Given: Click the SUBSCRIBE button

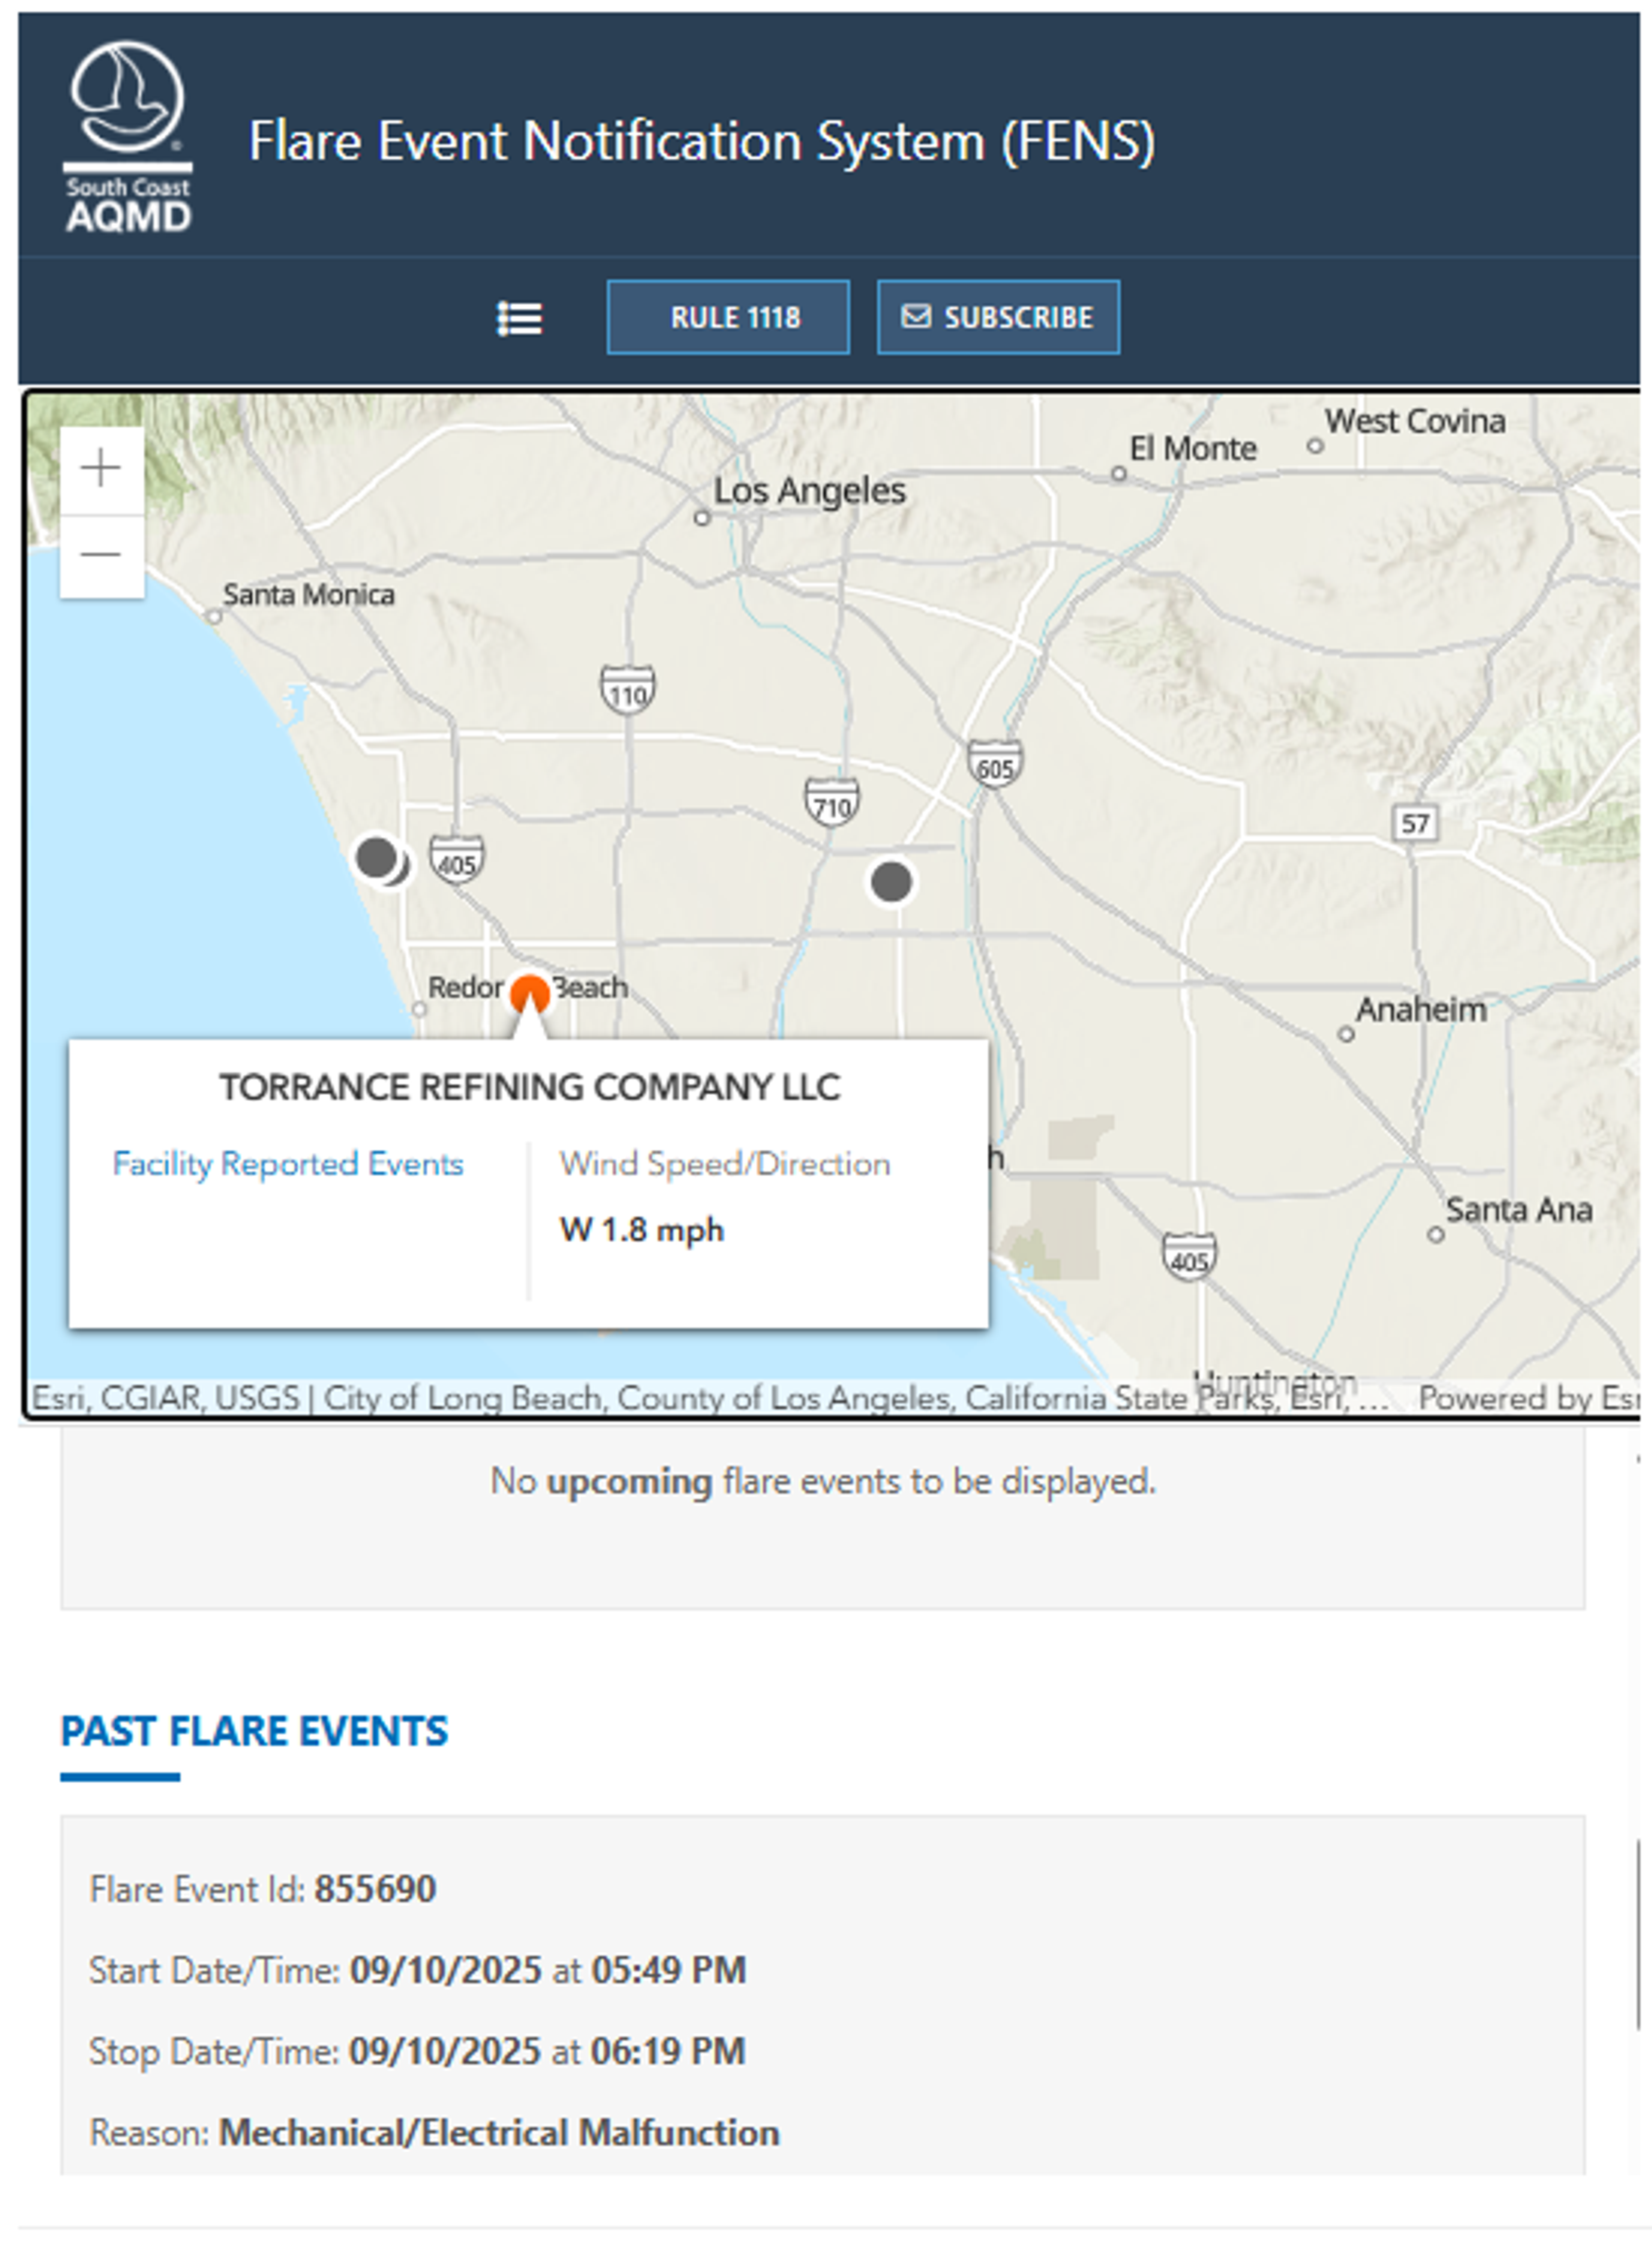Looking at the screenshot, I should pos(998,317).
